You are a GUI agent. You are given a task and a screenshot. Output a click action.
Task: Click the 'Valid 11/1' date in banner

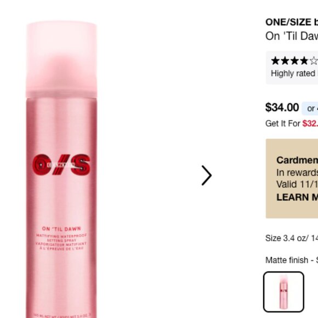(297, 184)
